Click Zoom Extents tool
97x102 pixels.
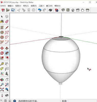pyautogui.click(x=2, y=90)
